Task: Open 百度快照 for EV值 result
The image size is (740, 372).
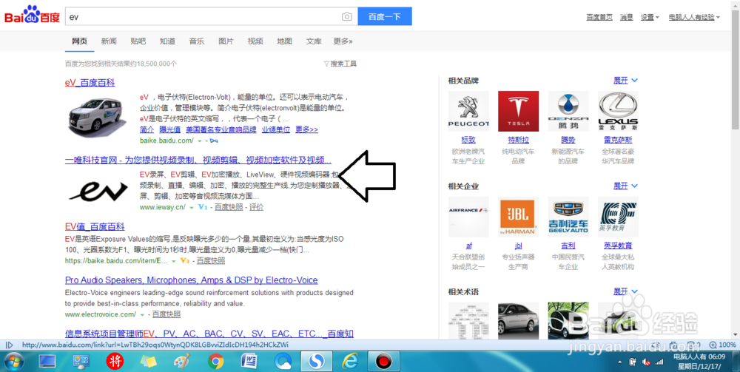Action: (211, 261)
